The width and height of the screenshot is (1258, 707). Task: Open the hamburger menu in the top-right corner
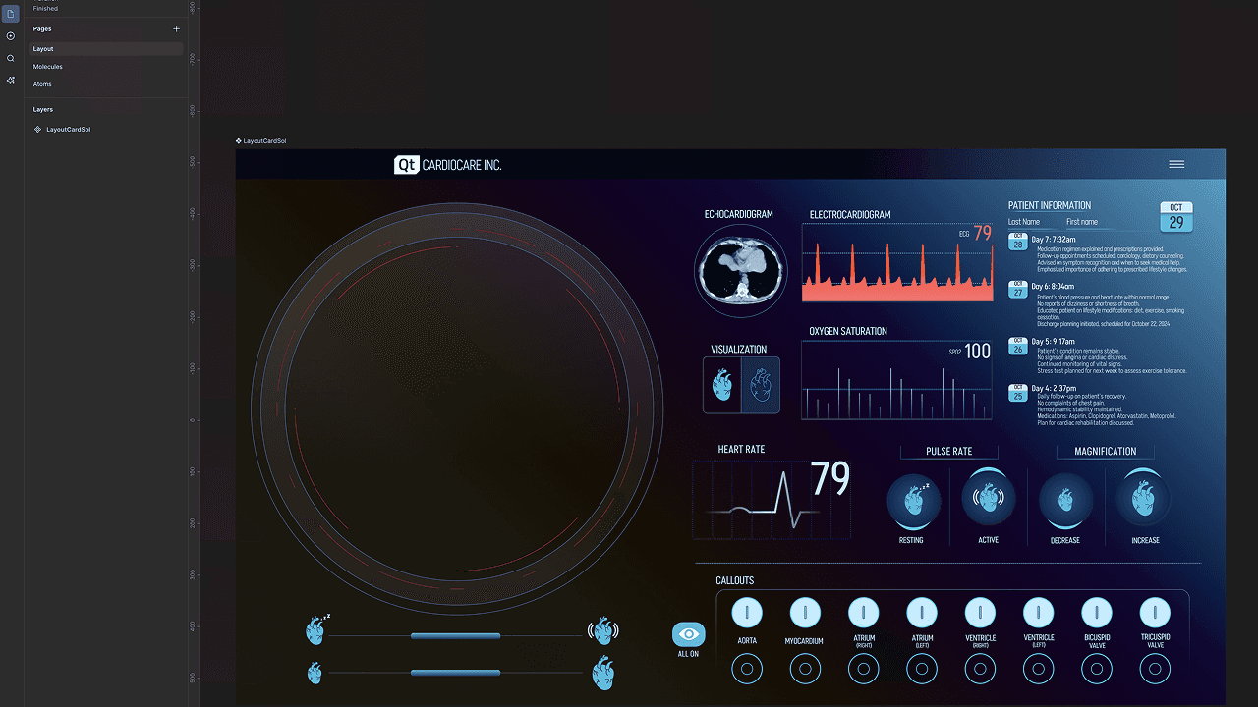click(x=1176, y=164)
